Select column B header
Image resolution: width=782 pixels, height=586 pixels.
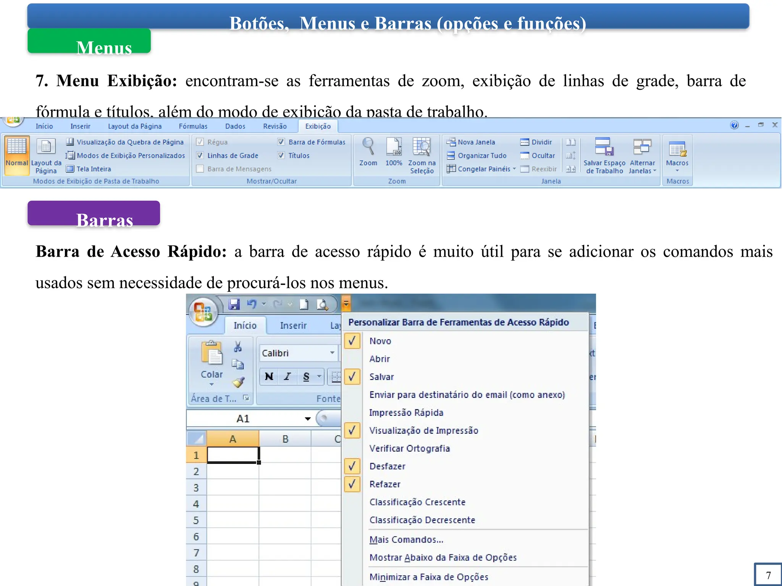[285, 439]
